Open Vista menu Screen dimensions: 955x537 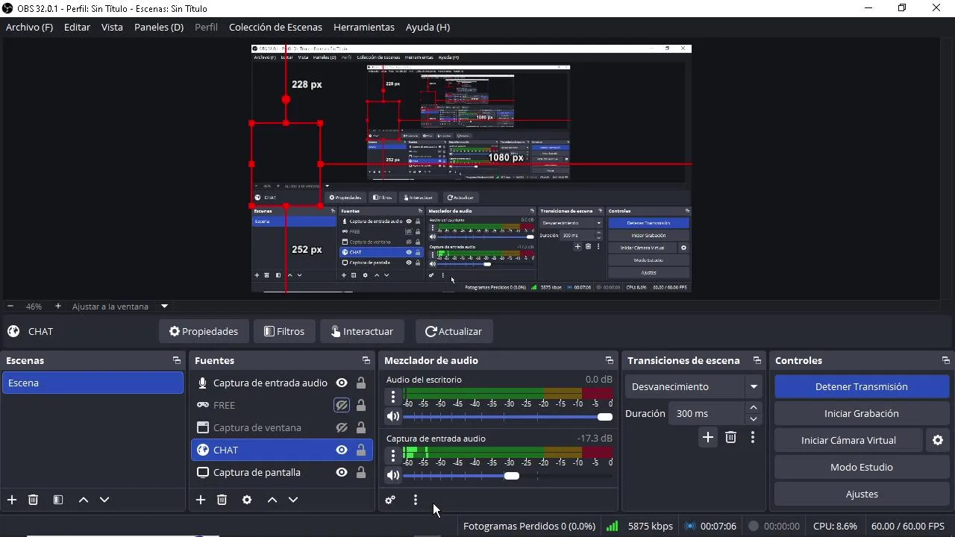pos(112,27)
